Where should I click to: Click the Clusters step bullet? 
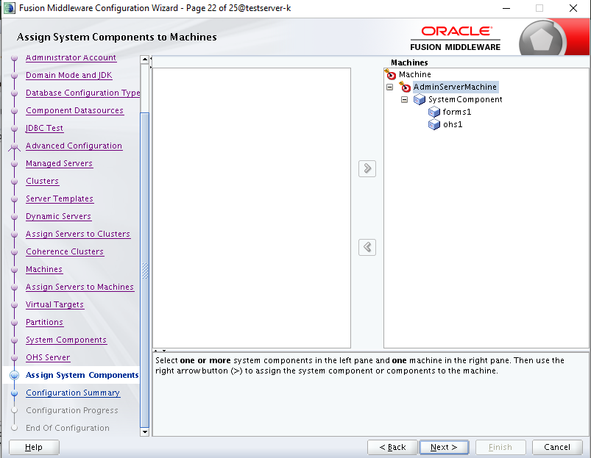pos(14,182)
